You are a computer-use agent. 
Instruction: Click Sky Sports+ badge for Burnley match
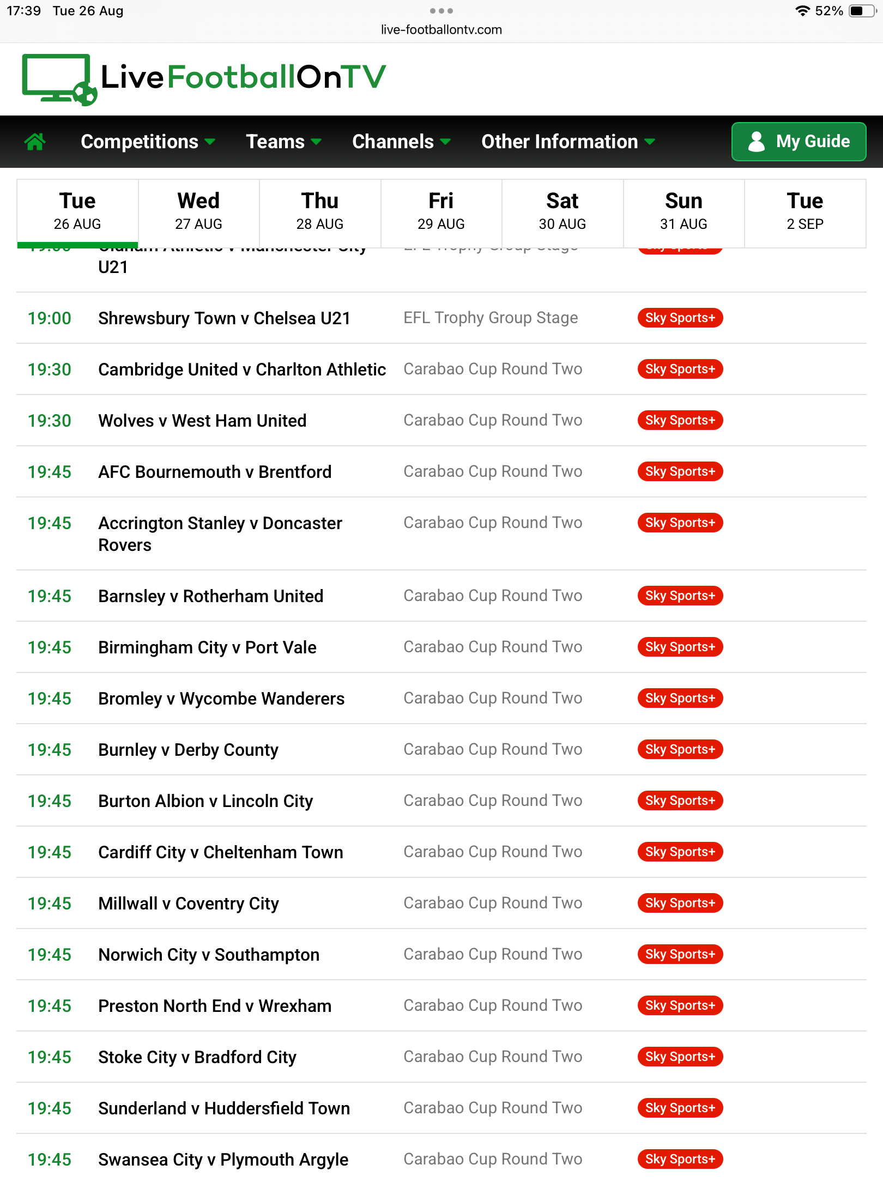pyautogui.click(x=680, y=749)
